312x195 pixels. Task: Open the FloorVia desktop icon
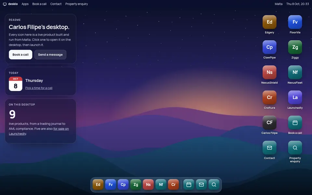coord(295,22)
